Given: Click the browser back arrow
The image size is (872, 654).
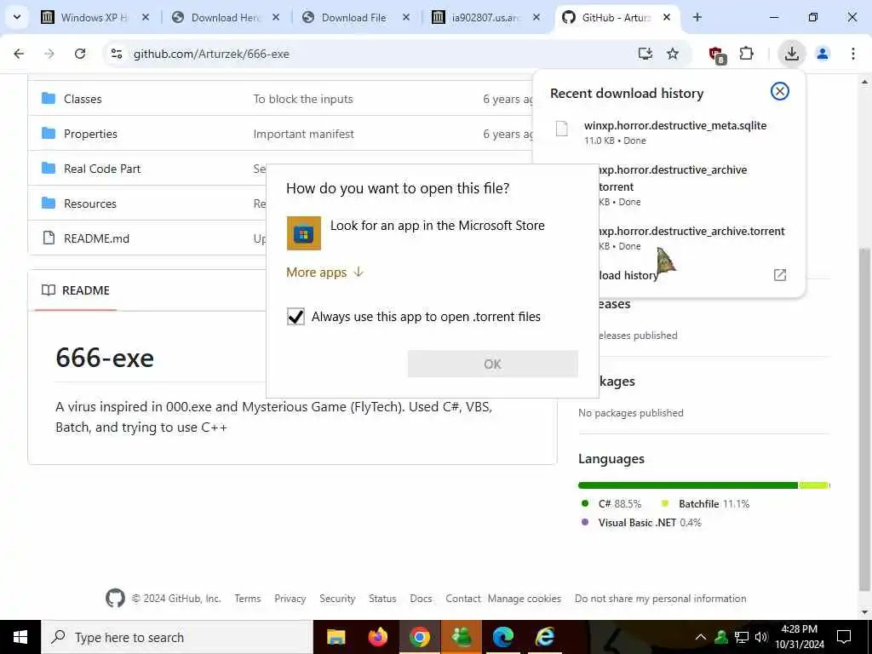Looking at the screenshot, I should coord(19,54).
